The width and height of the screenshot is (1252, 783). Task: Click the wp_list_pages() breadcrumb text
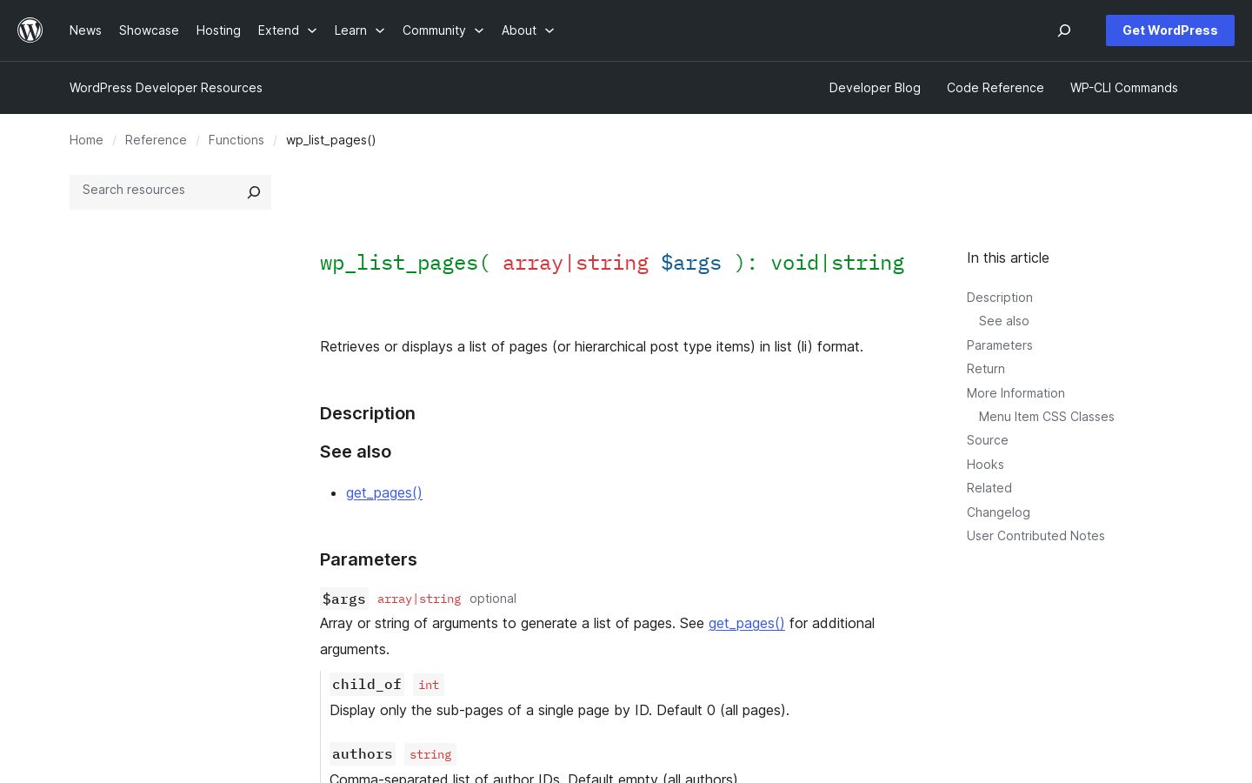(331, 140)
